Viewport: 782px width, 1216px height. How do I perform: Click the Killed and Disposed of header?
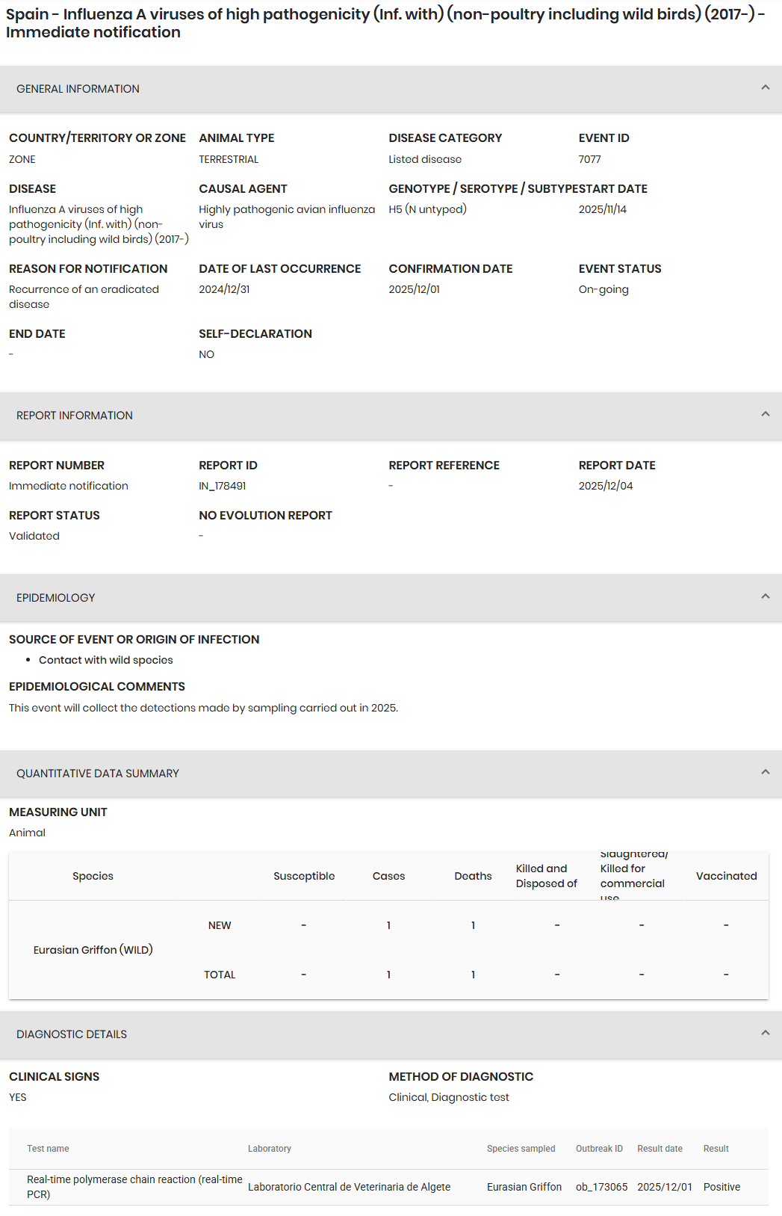[546, 876]
